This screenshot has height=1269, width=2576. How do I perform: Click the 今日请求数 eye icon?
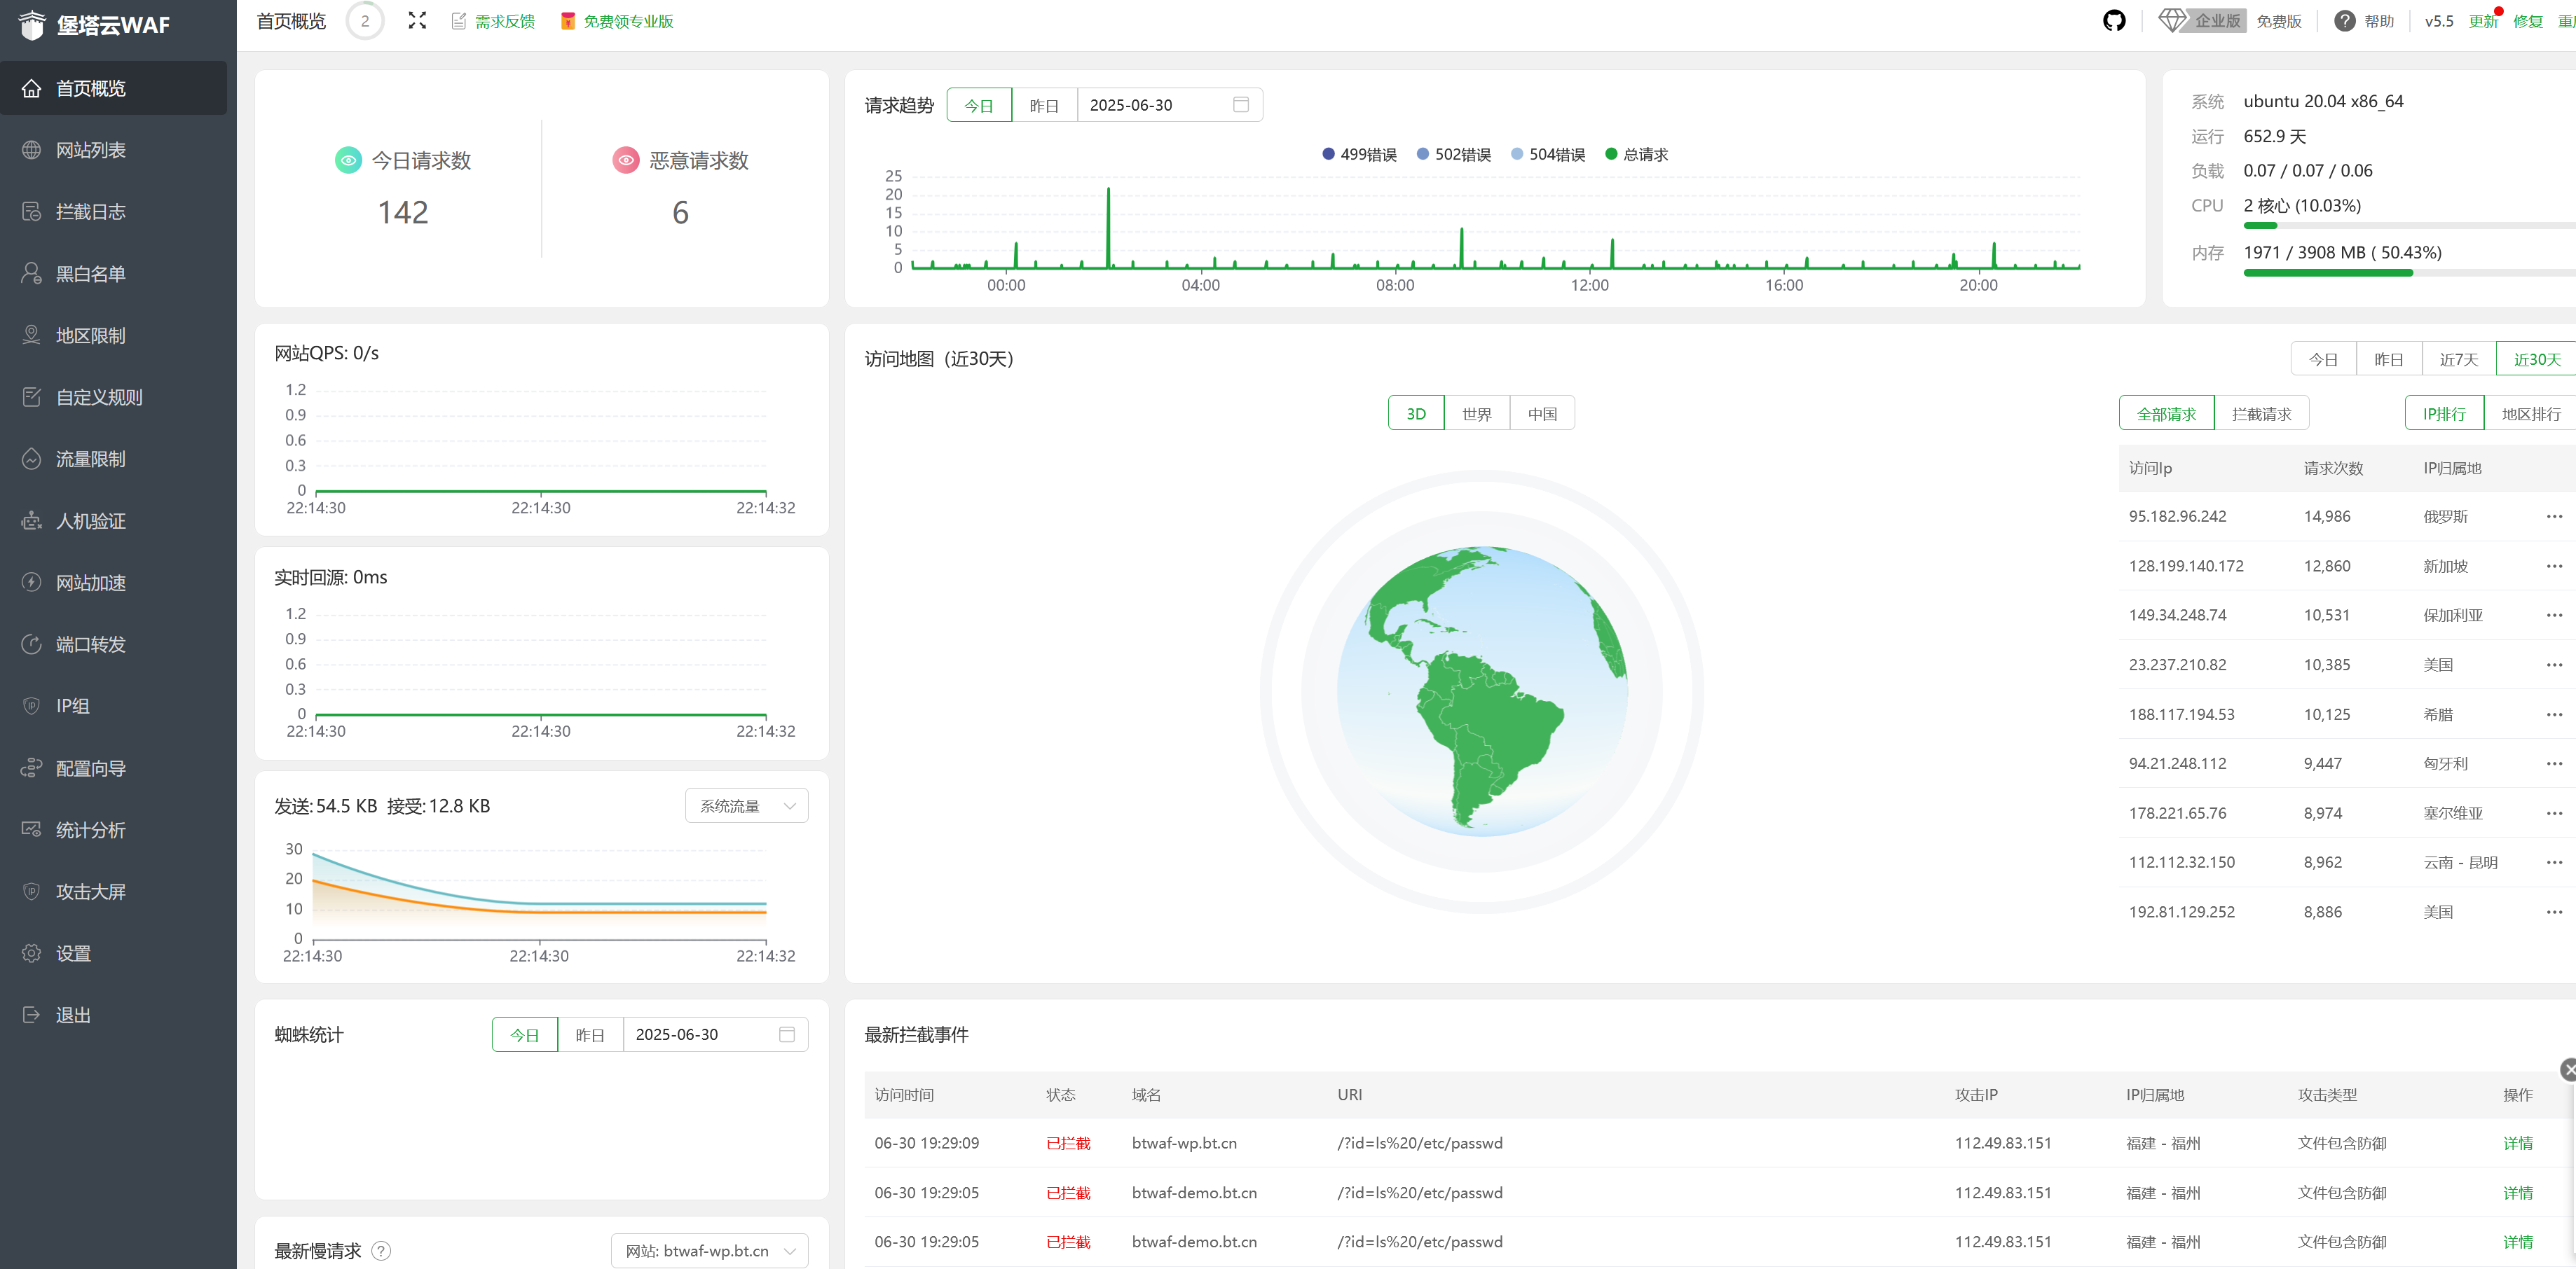coord(348,160)
